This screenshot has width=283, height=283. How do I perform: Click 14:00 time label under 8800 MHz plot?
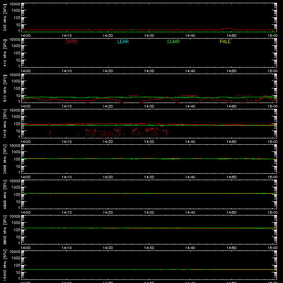click(x=25, y=248)
